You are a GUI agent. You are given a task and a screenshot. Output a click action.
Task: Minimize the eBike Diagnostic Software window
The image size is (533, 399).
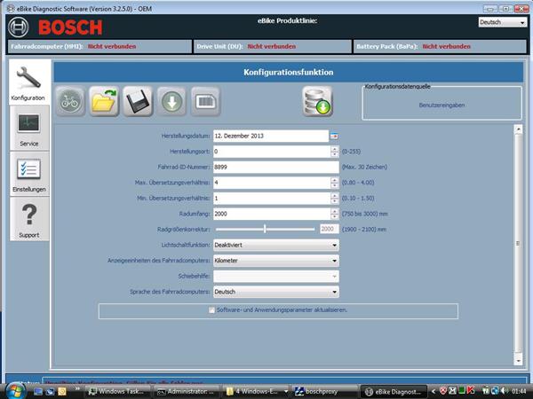489,9
